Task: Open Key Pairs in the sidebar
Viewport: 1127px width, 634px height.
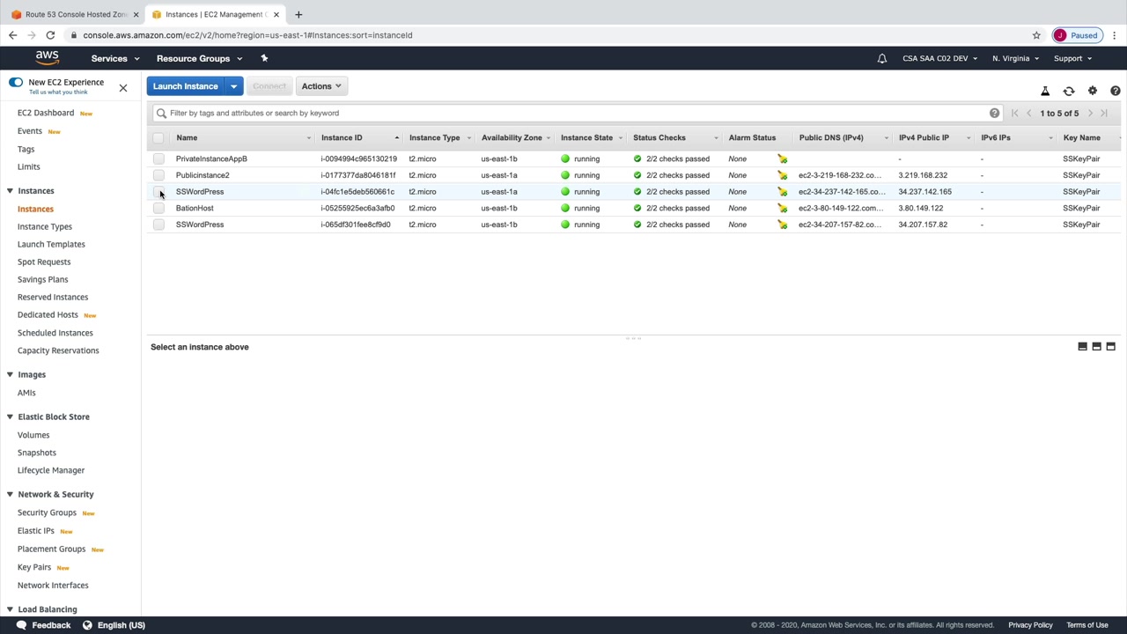Action: [x=34, y=567]
